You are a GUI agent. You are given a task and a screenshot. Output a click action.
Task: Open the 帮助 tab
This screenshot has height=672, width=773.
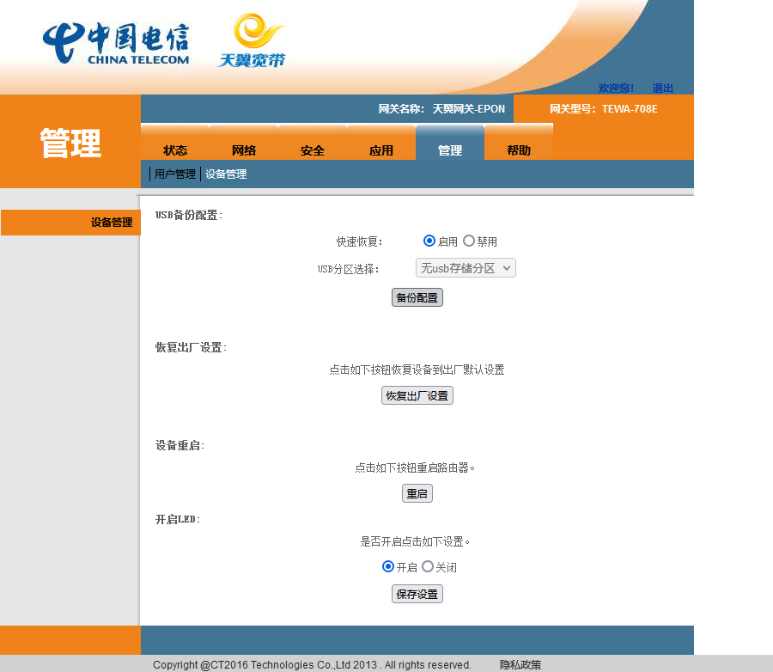[519, 150]
